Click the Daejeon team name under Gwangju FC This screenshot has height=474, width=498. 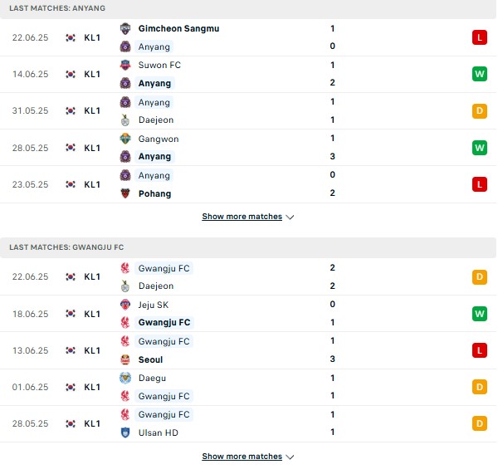coord(156,286)
